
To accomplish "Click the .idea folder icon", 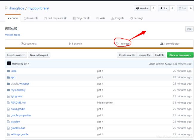I will [8, 71].
